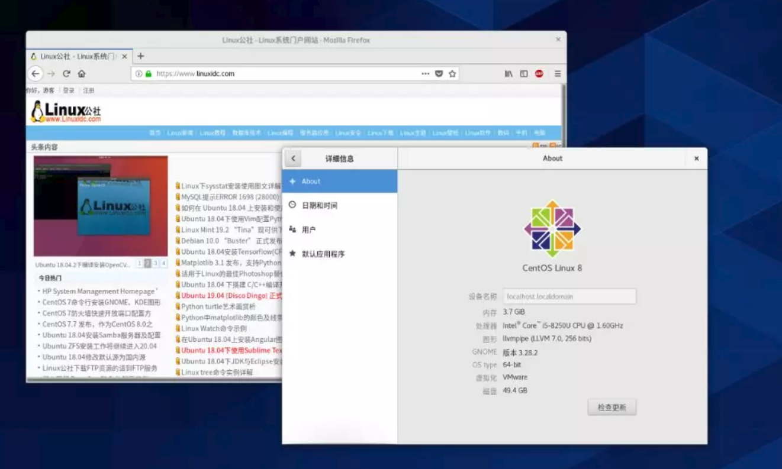Open HP System Management Homepage article
Viewport: 782px width, 469px height.
click(99, 292)
